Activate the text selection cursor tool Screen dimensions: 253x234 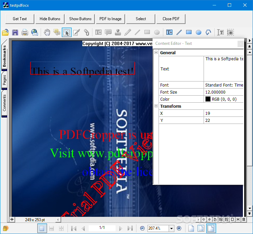point(220,32)
